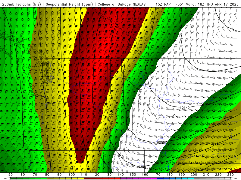Click the '250mb Isotachs (kts)' title text

21,4
